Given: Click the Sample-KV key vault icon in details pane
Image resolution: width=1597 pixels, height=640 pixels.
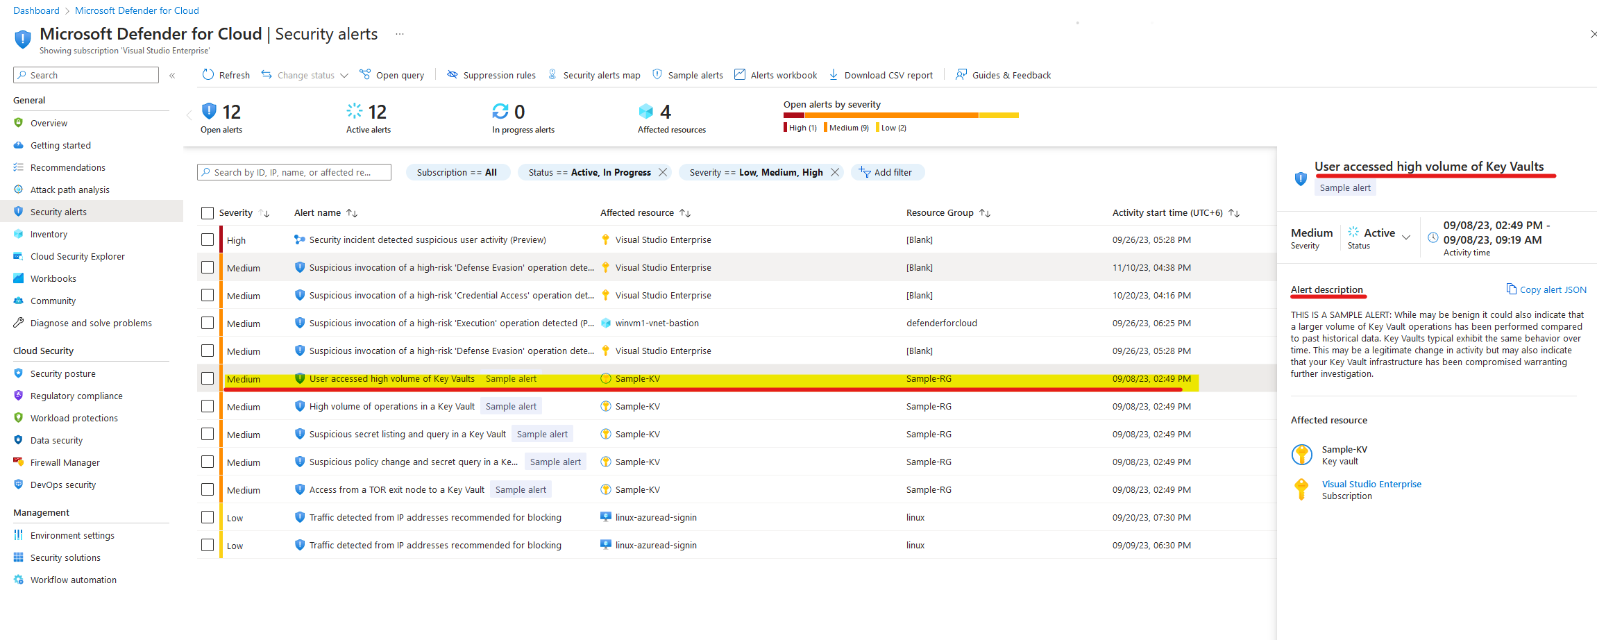Looking at the screenshot, I should (1302, 455).
